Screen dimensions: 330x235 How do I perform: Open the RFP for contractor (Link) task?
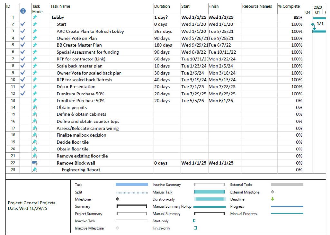point(81,59)
